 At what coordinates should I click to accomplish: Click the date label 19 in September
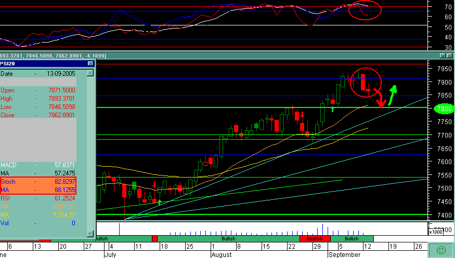pos(393,247)
